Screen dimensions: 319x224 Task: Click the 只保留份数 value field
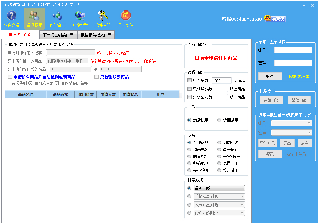[x=222, y=89]
